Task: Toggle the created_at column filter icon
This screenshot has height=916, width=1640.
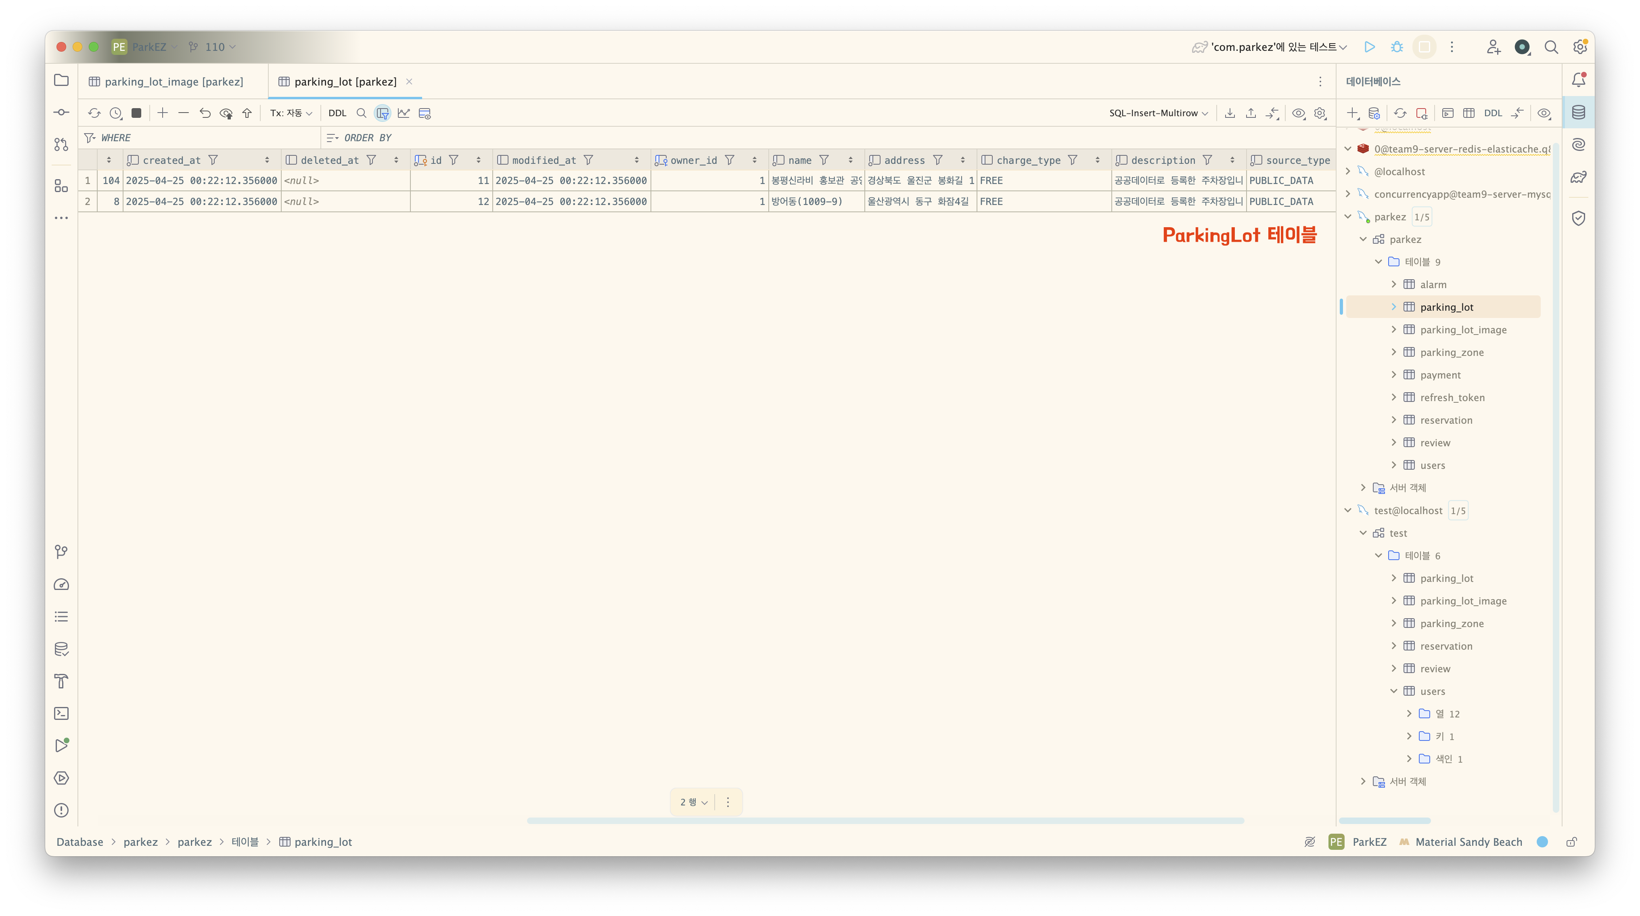Action: pos(213,161)
